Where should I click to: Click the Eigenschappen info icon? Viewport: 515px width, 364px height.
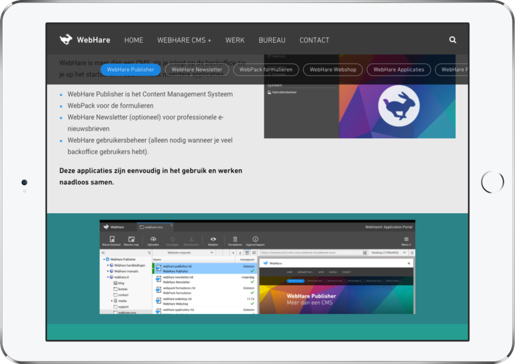[255, 240]
